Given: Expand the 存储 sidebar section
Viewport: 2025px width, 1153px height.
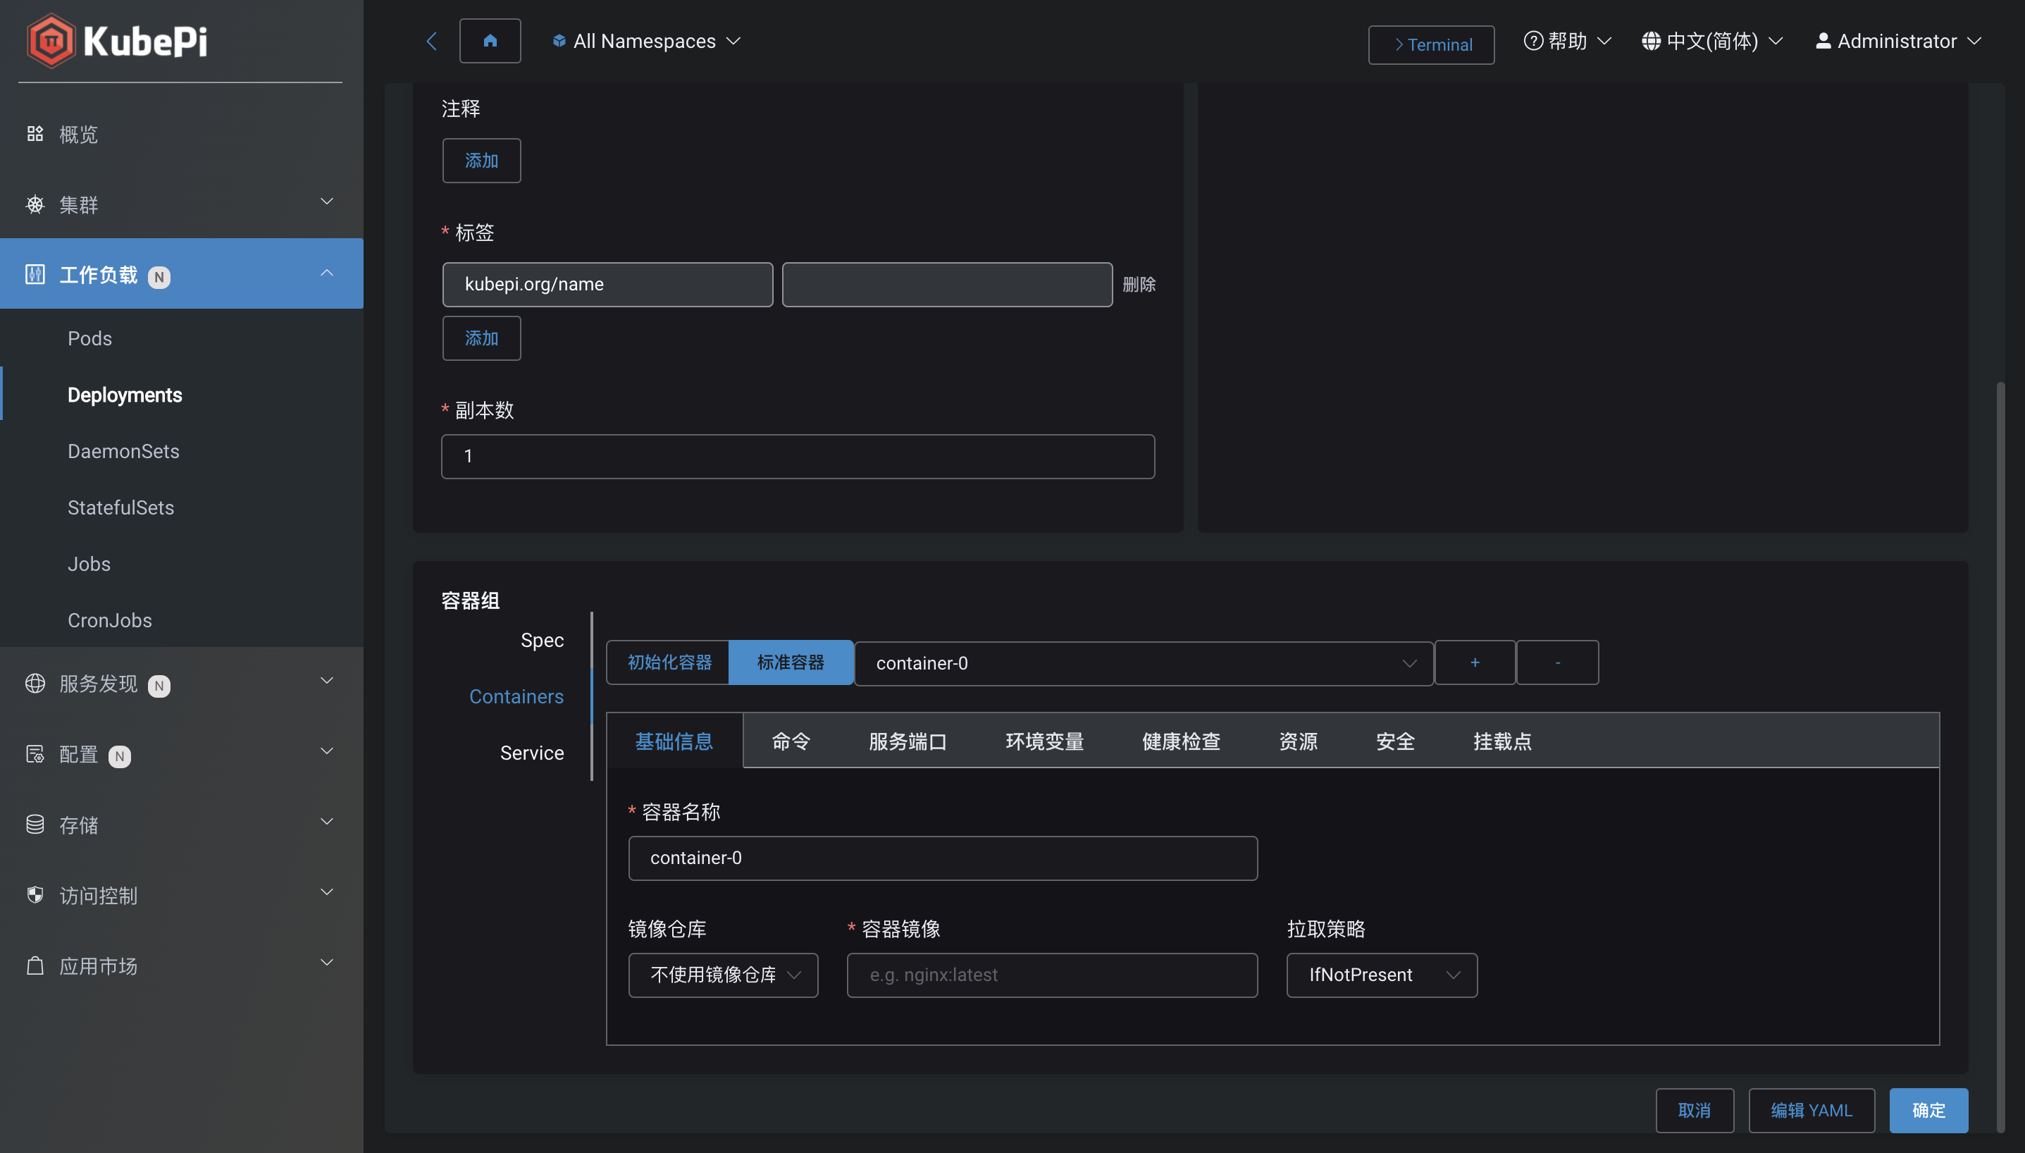Looking at the screenshot, I should (x=326, y=821).
